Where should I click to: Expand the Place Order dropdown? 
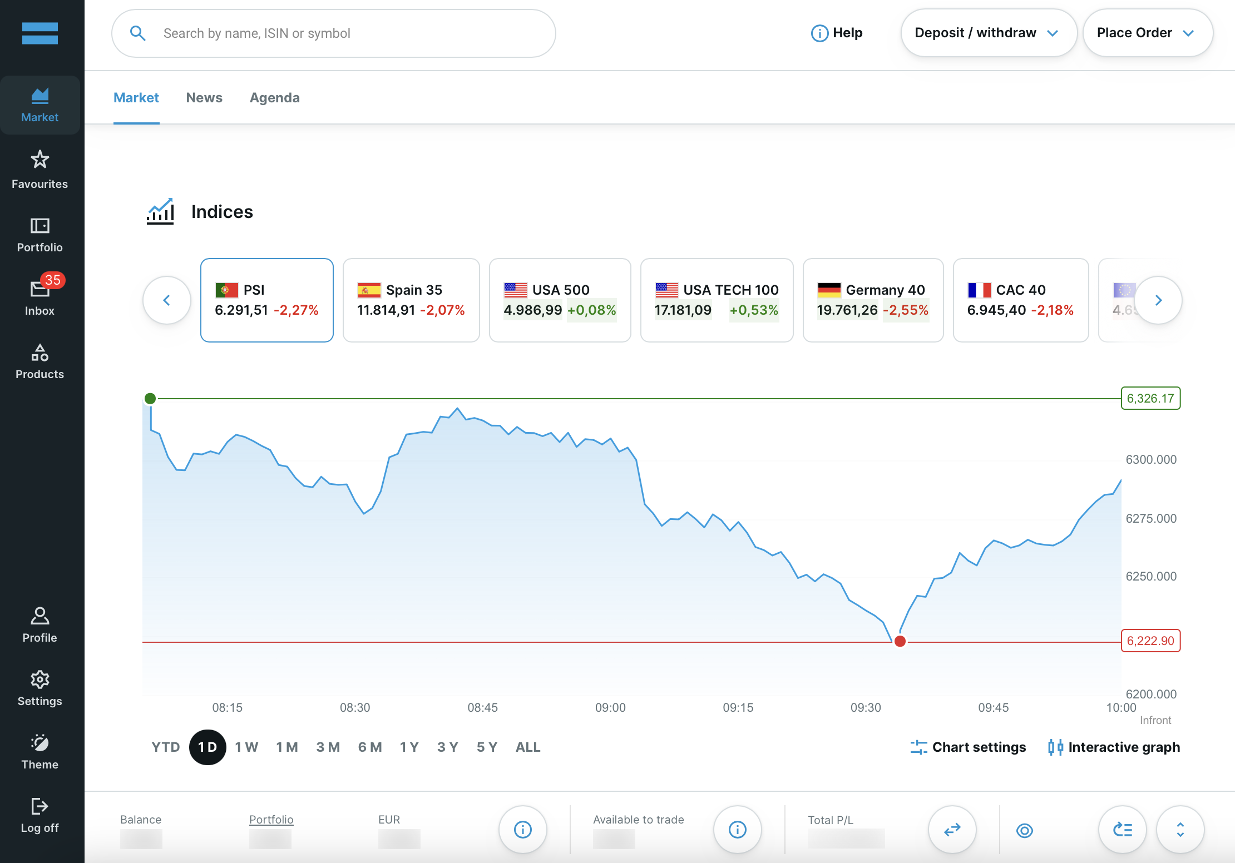point(1147,33)
